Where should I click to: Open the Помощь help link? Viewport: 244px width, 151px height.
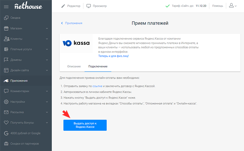point(217,6)
